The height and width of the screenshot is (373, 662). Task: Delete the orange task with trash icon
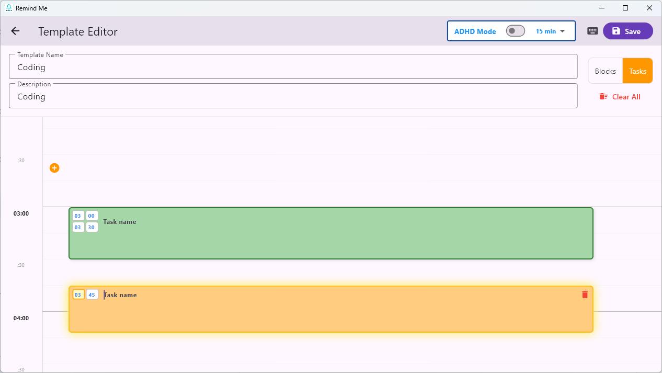[x=585, y=295]
